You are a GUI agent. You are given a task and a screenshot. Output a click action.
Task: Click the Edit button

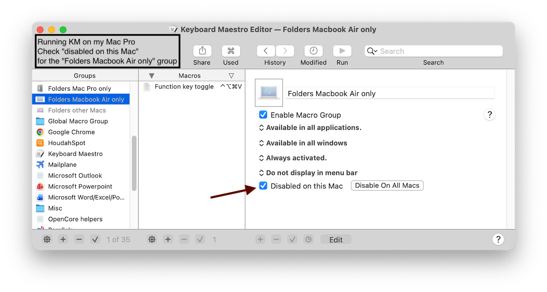tap(335, 240)
